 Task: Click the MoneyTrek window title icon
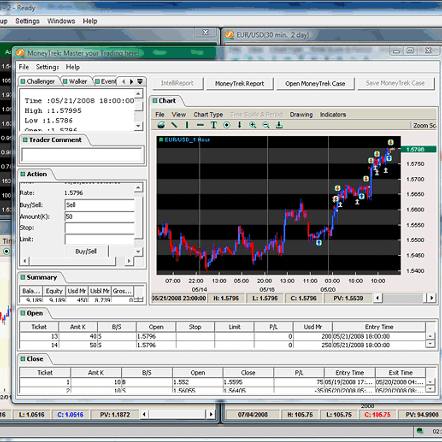point(20,53)
